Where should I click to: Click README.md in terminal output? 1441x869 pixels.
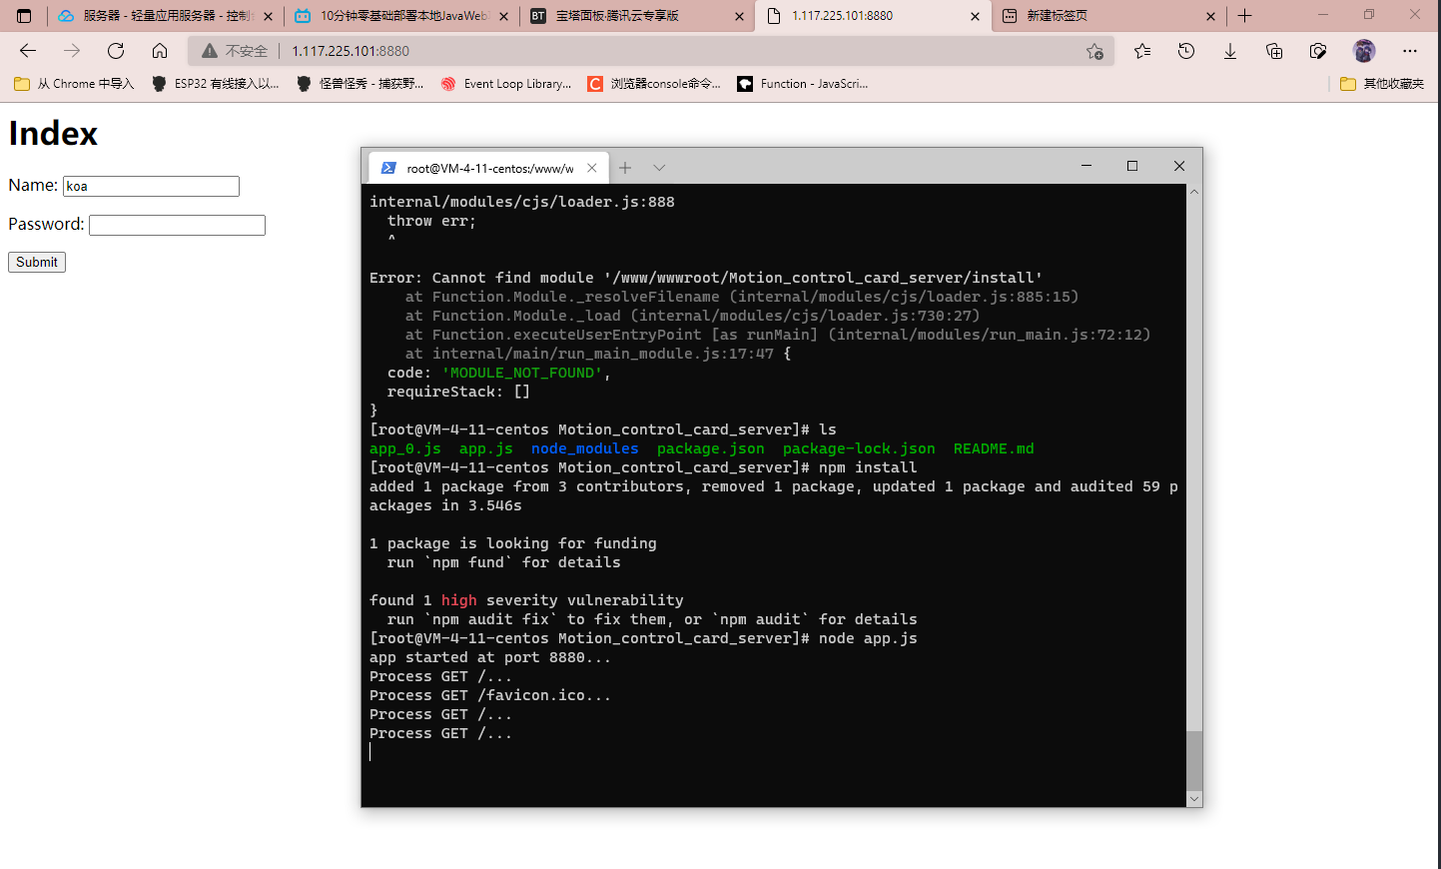coord(994,448)
